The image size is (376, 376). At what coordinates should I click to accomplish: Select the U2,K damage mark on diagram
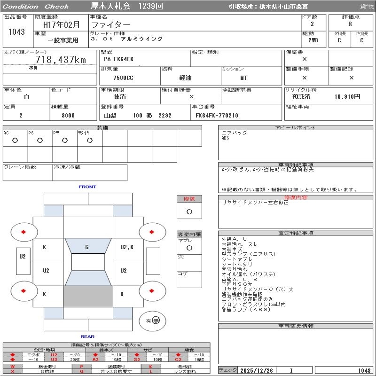126,247
